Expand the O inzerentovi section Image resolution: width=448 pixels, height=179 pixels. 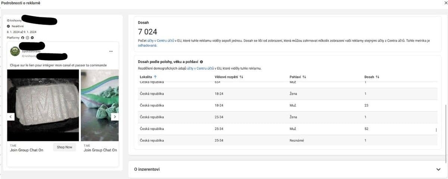438,169
